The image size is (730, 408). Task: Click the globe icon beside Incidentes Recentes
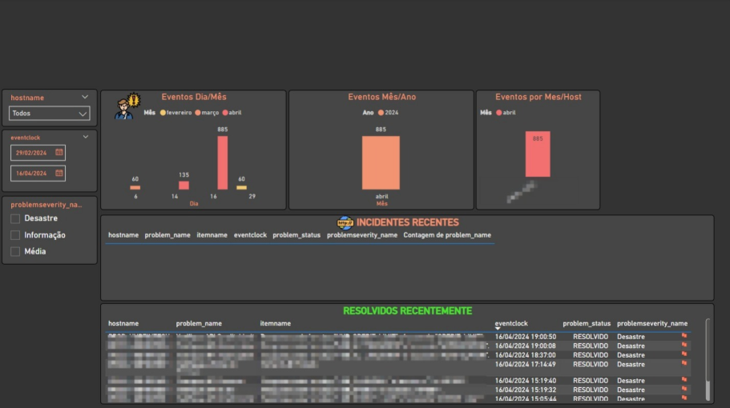point(345,222)
